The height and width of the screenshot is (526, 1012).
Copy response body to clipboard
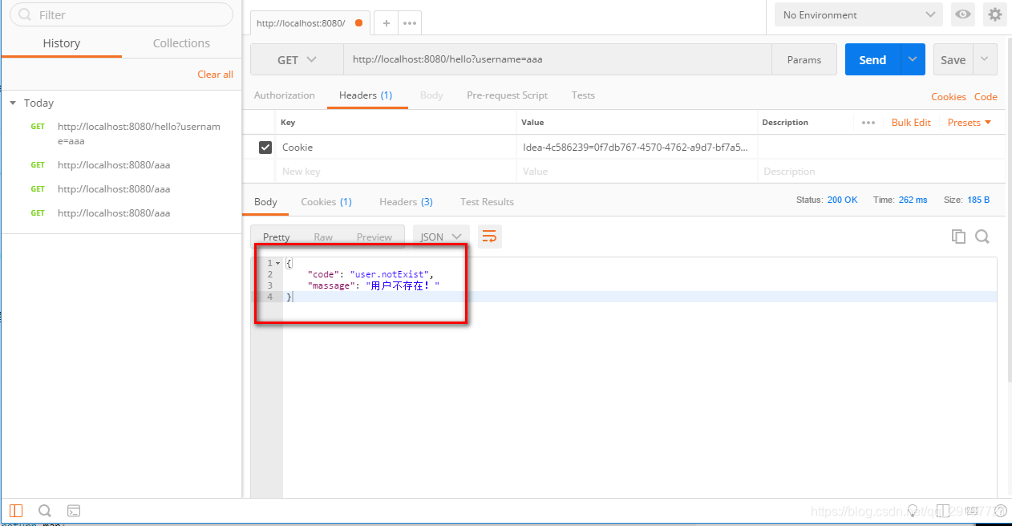tap(958, 236)
